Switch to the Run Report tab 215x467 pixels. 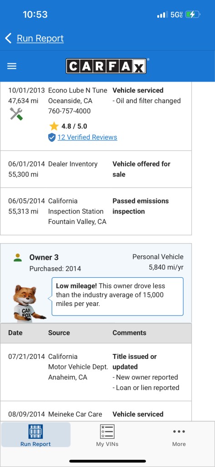[x=35, y=436]
